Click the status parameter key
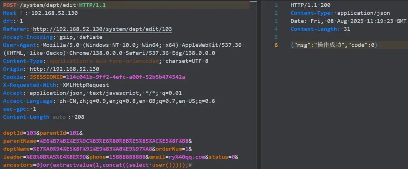This screenshot has height=169, width=408. [218, 157]
